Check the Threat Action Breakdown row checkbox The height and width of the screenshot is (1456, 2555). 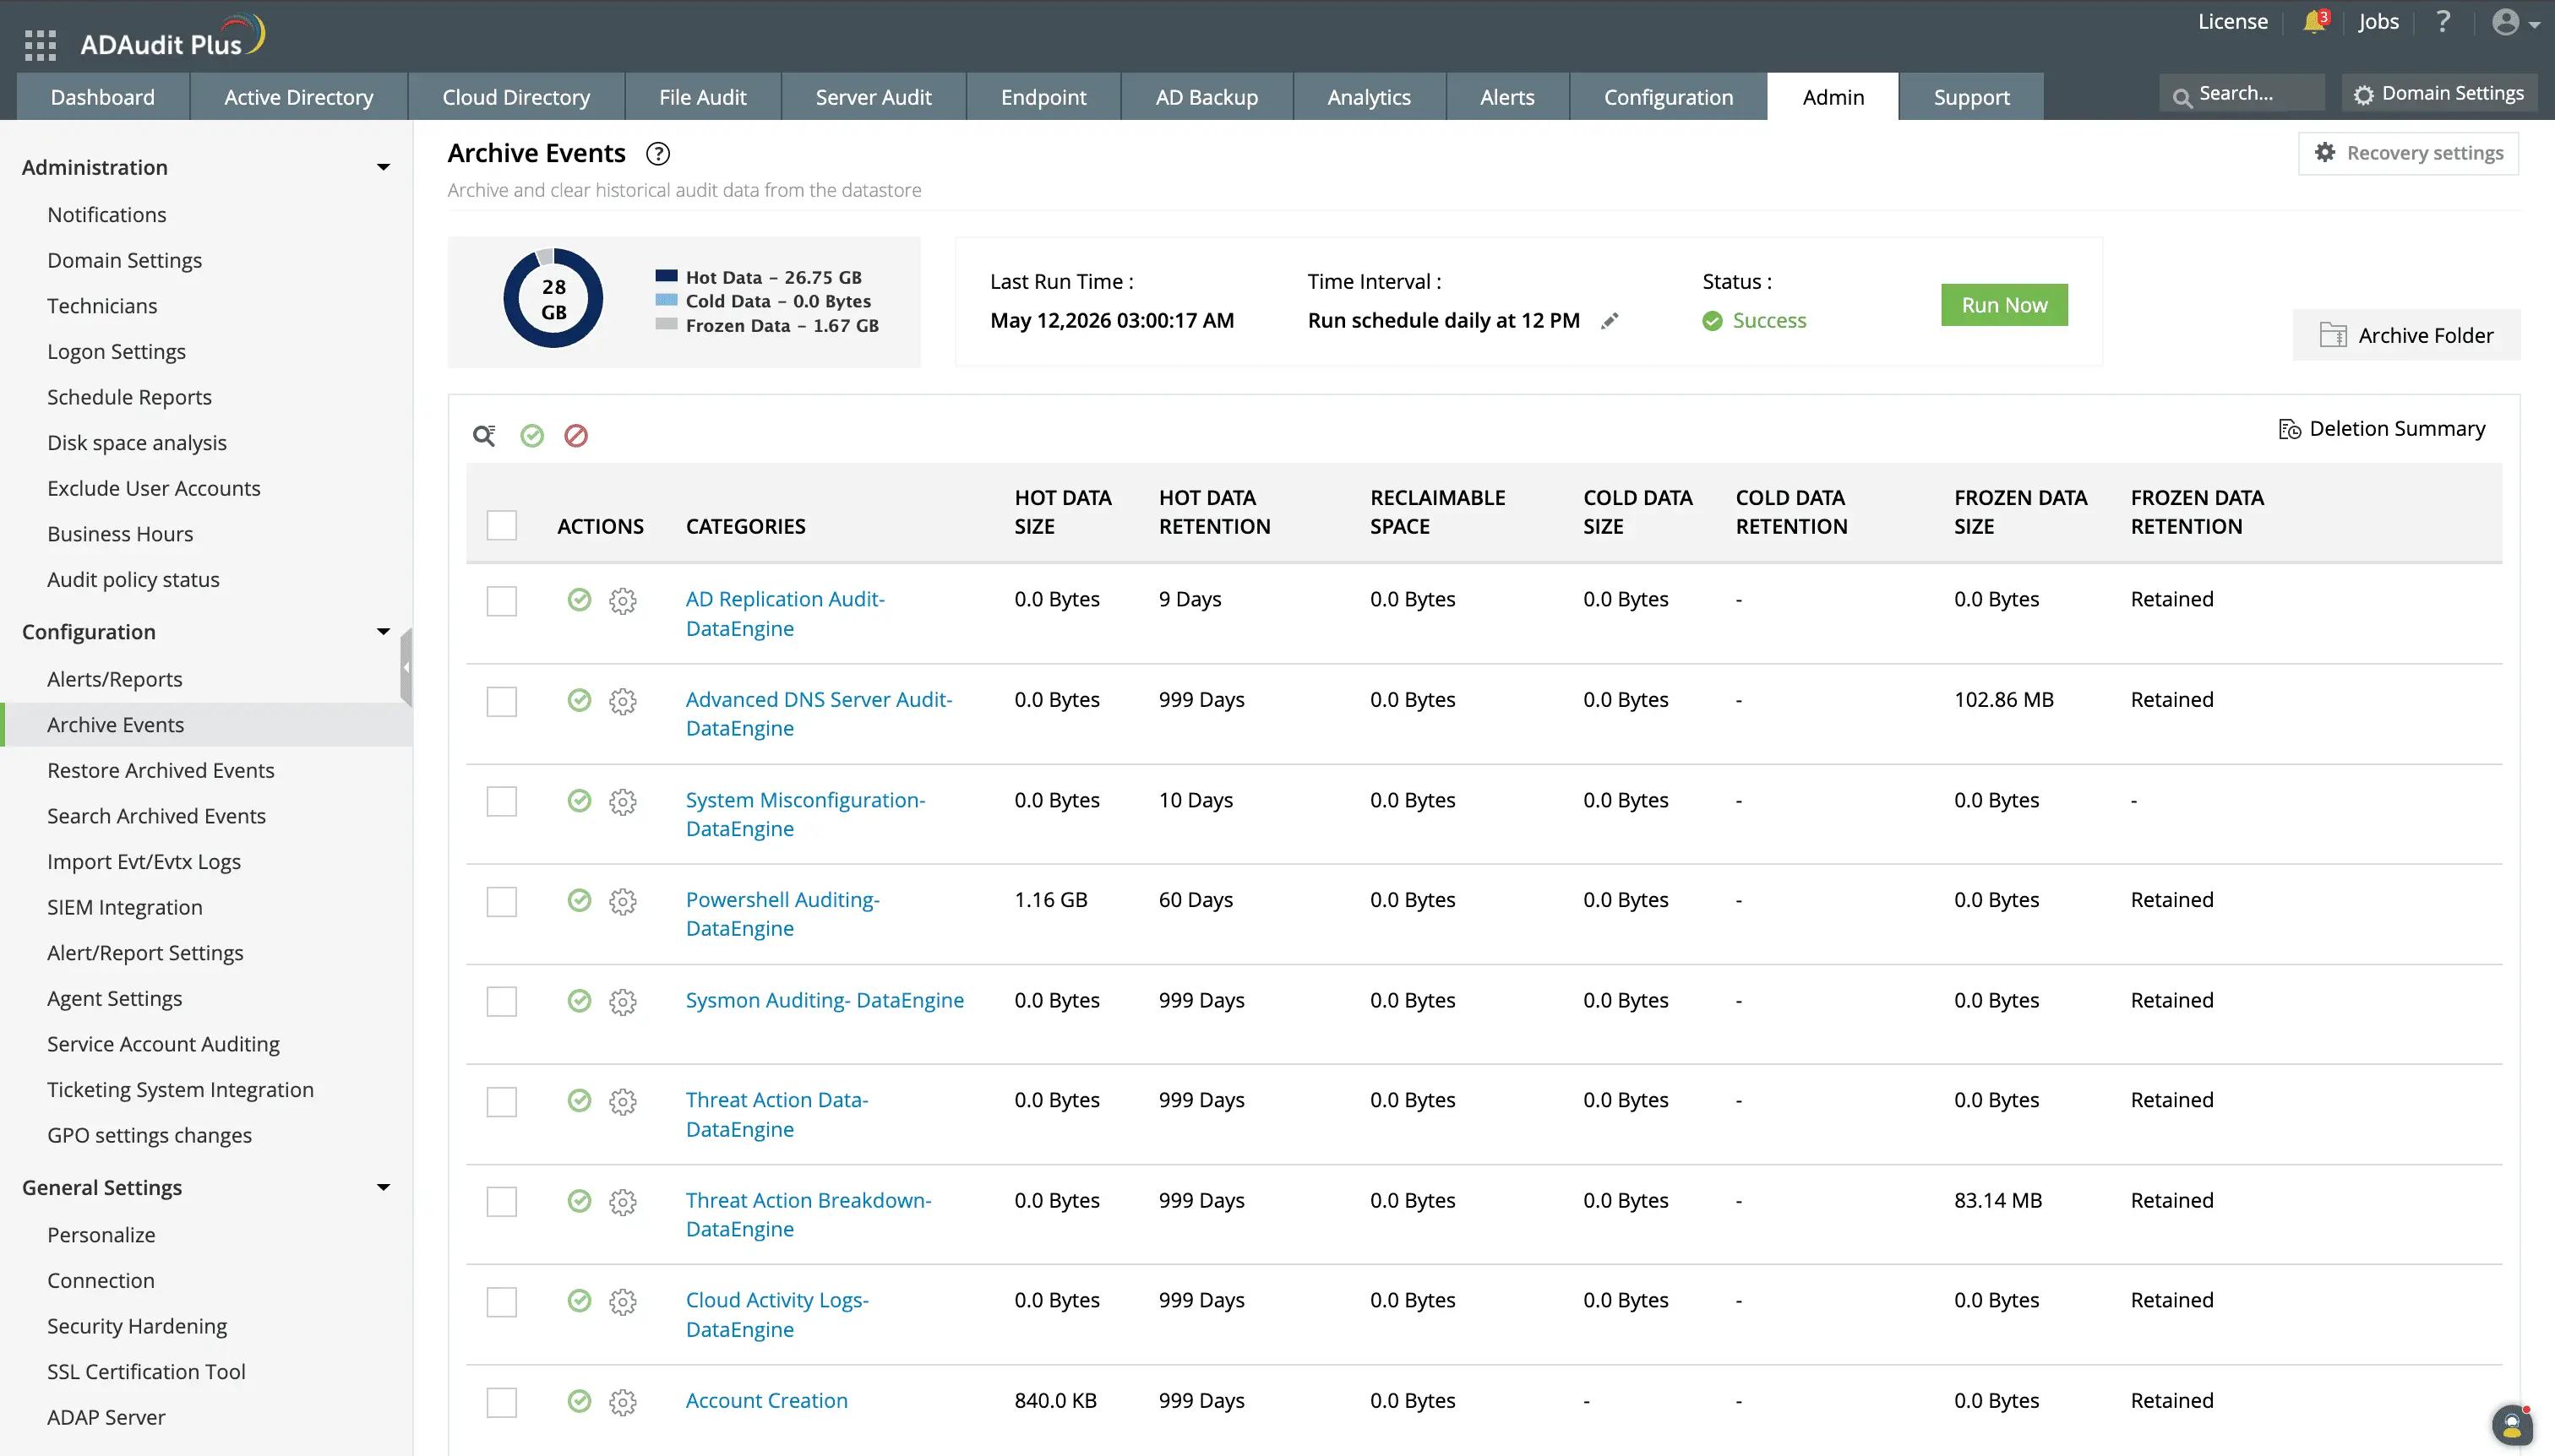point(501,1202)
